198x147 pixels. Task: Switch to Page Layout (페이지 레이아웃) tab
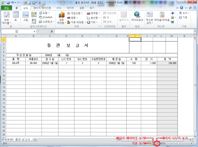tap(42, 8)
